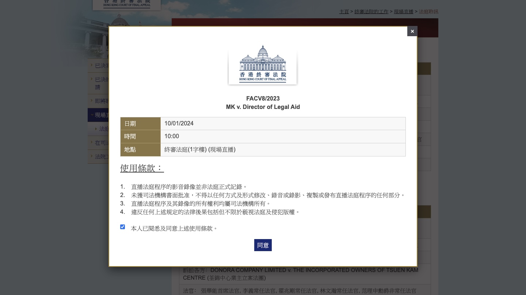Go to 終審法院的工作 breadcrumb link
The width and height of the screenshot is (526, 295).
[x=371, y=12]
